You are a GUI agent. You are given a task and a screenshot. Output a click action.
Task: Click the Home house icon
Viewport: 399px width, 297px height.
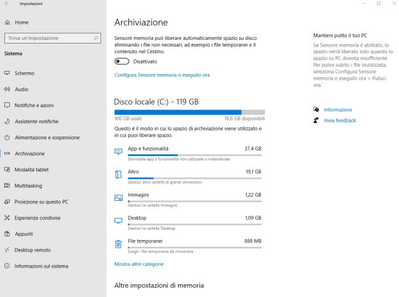coord(7,22)
